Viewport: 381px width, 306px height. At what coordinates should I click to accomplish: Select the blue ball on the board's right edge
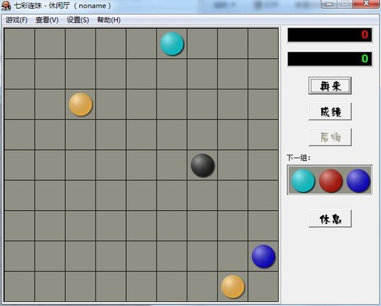264,256
